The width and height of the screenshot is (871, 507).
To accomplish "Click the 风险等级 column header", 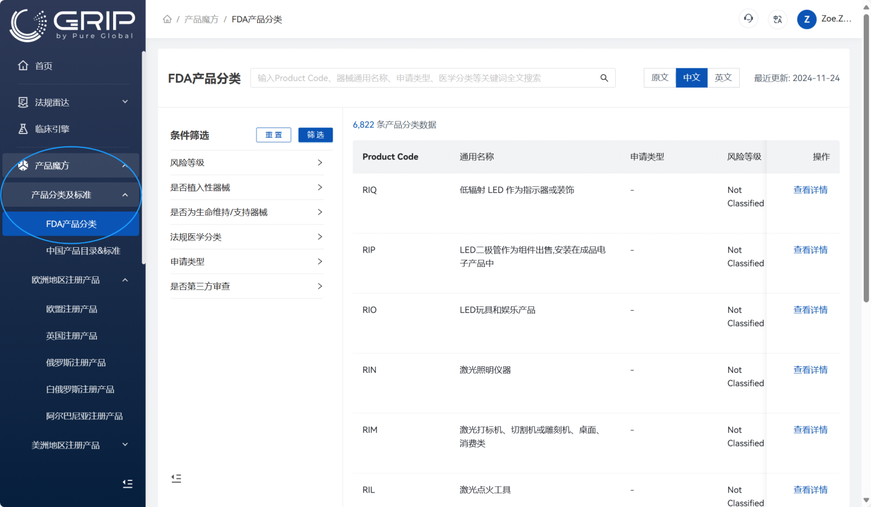I will 744,157.
